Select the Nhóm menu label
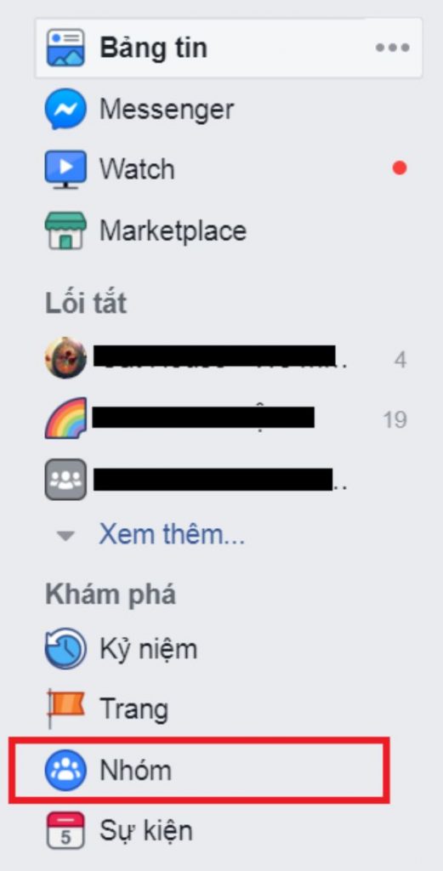Viewport: 443px width, 871px height. click(x=135, y=771)
